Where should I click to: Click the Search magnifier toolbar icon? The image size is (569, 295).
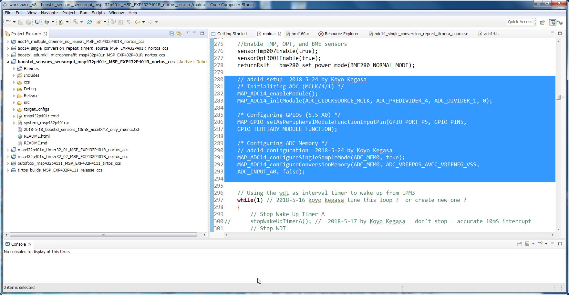[89, 22]
